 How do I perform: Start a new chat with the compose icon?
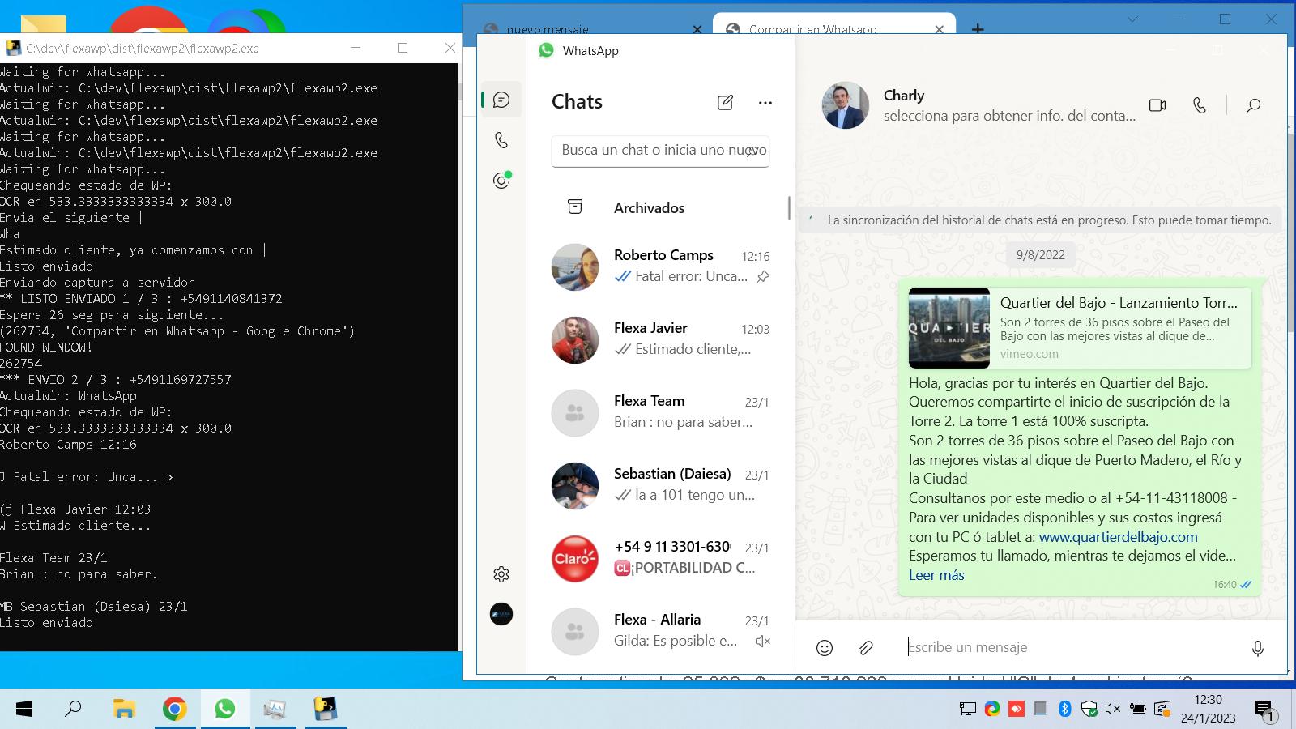click(x=725, y=102)
